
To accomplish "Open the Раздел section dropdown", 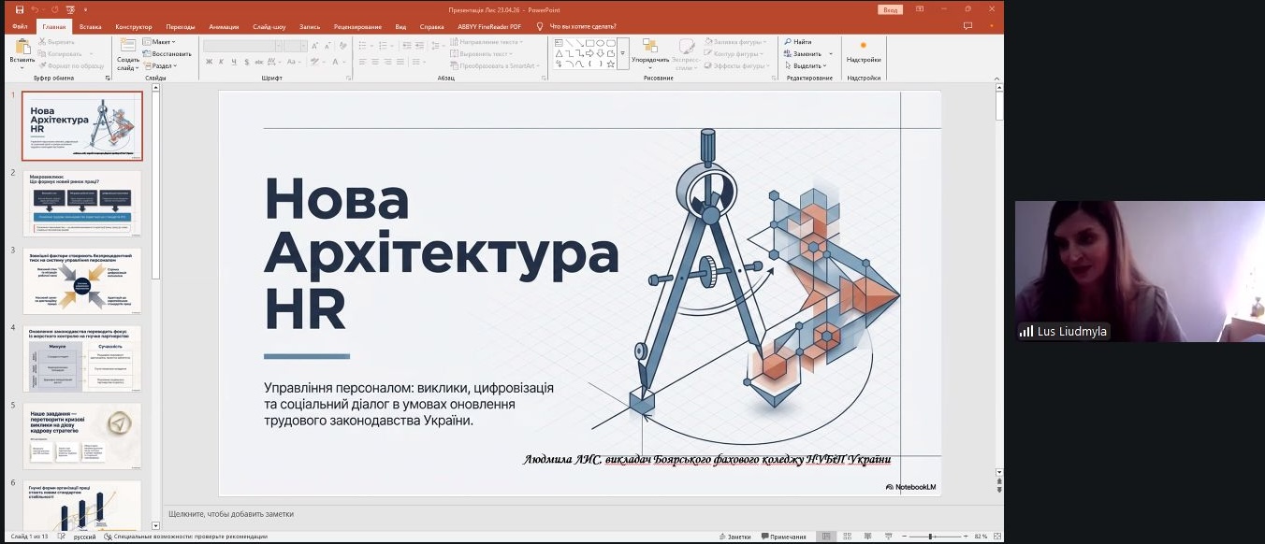I will coord(161,66).
